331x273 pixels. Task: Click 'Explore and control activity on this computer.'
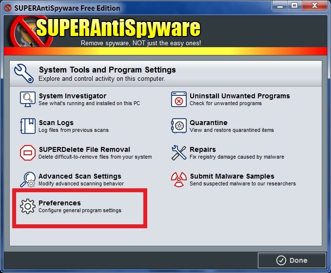click(x=101, y=78)
